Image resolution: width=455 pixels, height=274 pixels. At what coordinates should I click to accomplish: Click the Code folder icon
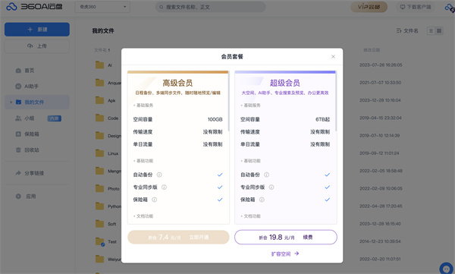click(x=99, y=118)
